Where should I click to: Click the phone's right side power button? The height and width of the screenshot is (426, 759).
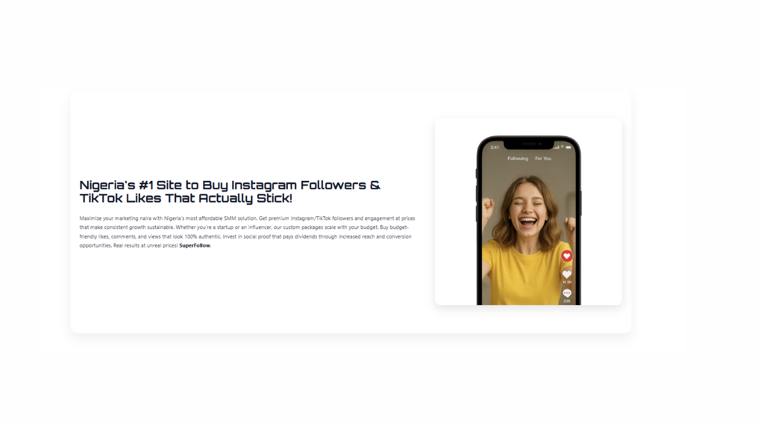tap(581, 203)
